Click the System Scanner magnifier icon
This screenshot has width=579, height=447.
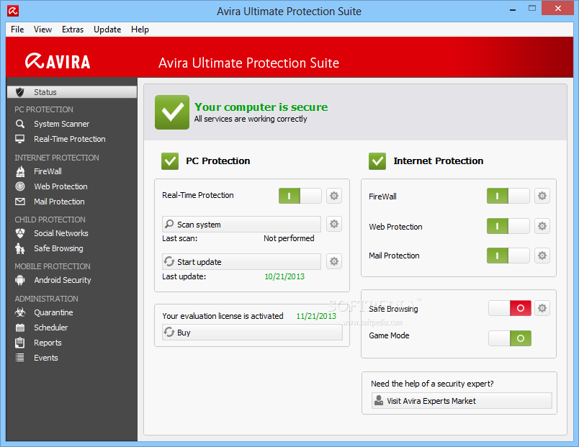[x=20, y=124]
